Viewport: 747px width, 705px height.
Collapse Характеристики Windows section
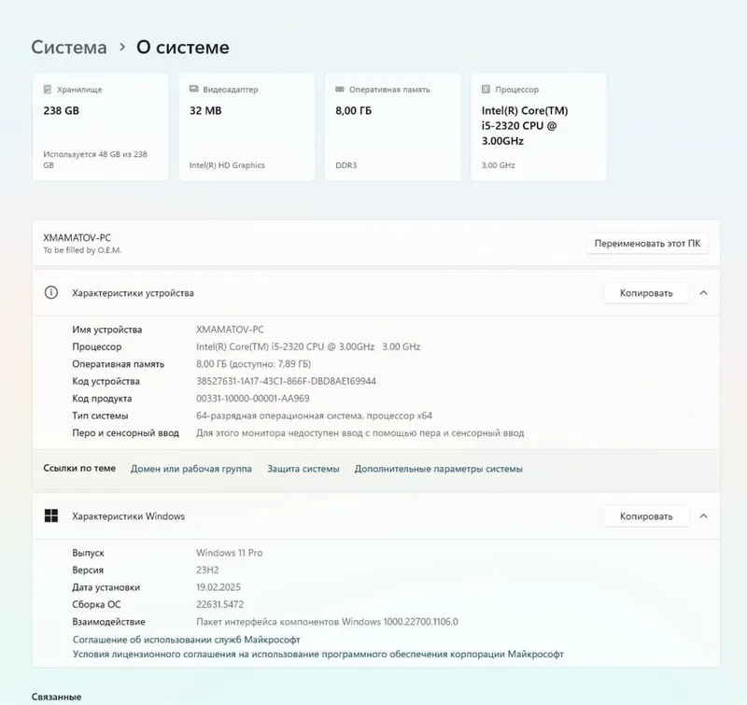[704, 515]
